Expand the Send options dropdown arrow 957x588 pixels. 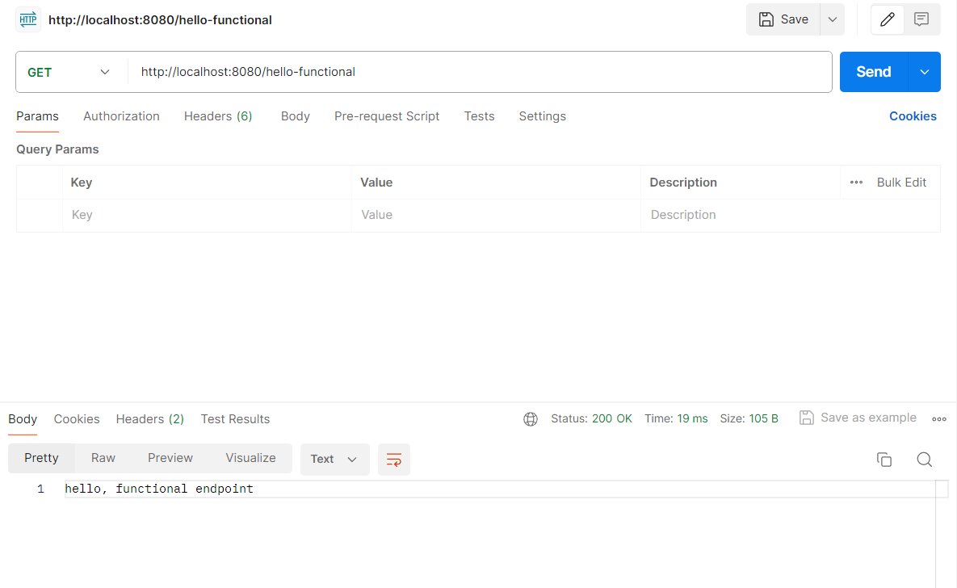click(x=925, y=72)
